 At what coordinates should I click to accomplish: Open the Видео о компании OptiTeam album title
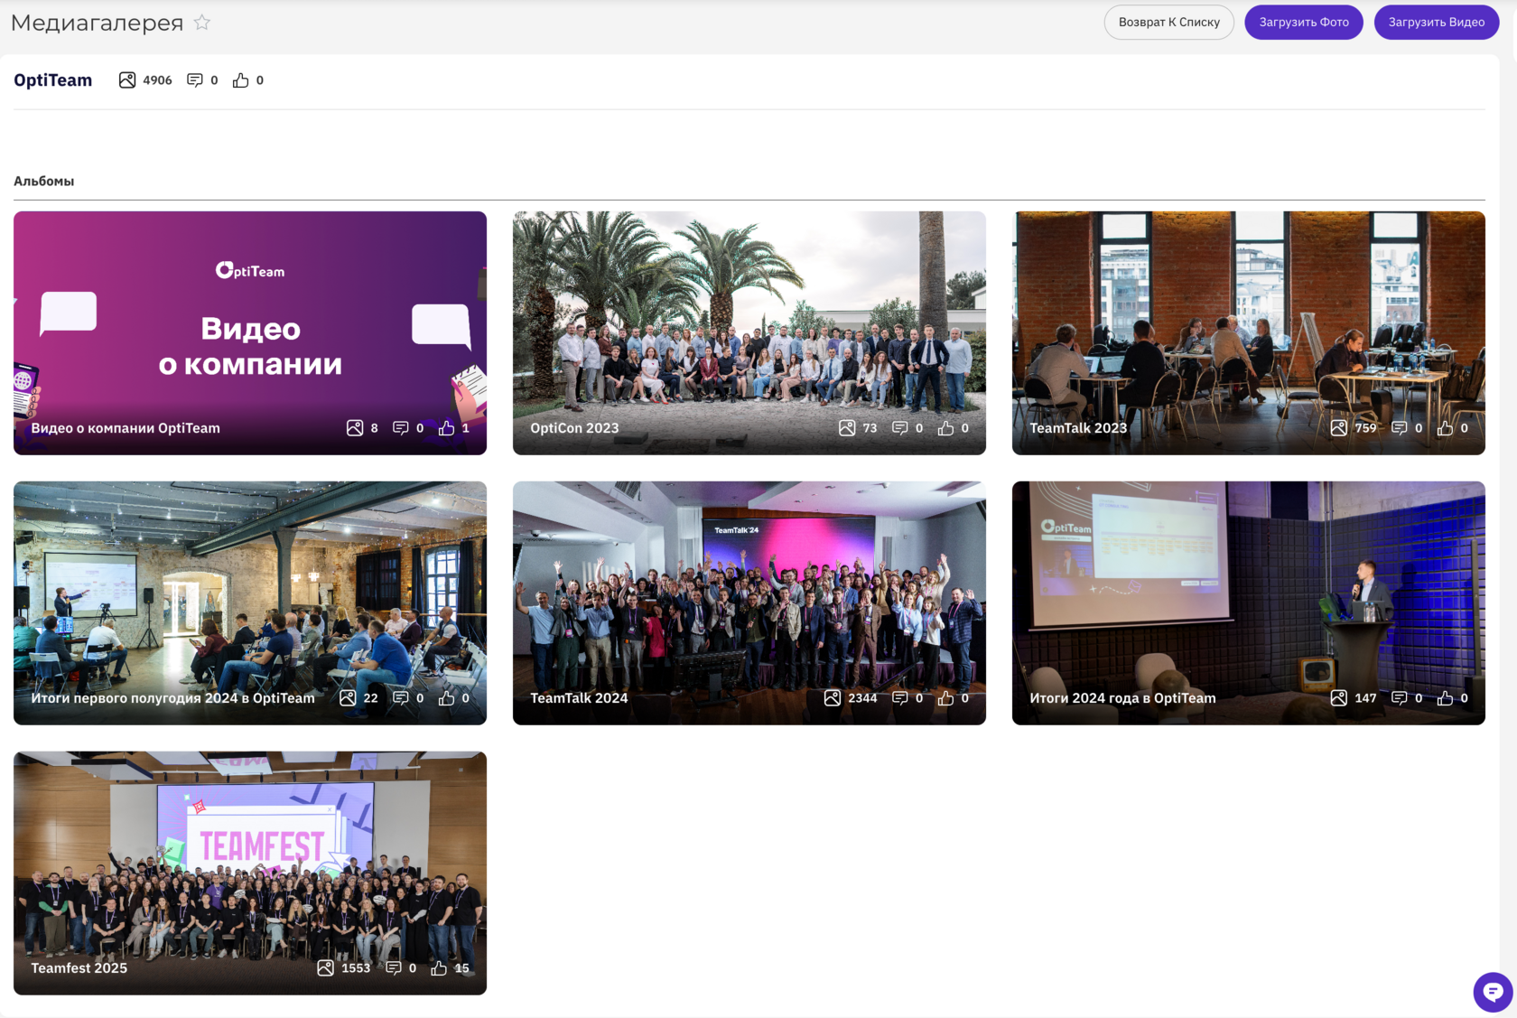click(126, 428)
